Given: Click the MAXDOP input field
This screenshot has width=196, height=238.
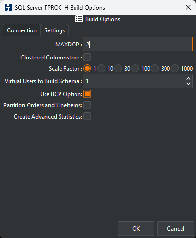Looking at the screenshot, I should (x=137, y=44).
